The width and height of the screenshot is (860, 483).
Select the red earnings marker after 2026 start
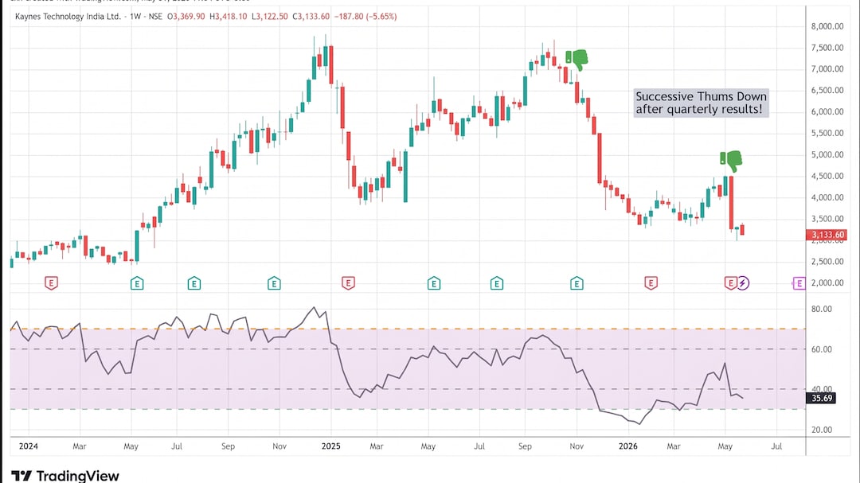click(x=651, y=283)
